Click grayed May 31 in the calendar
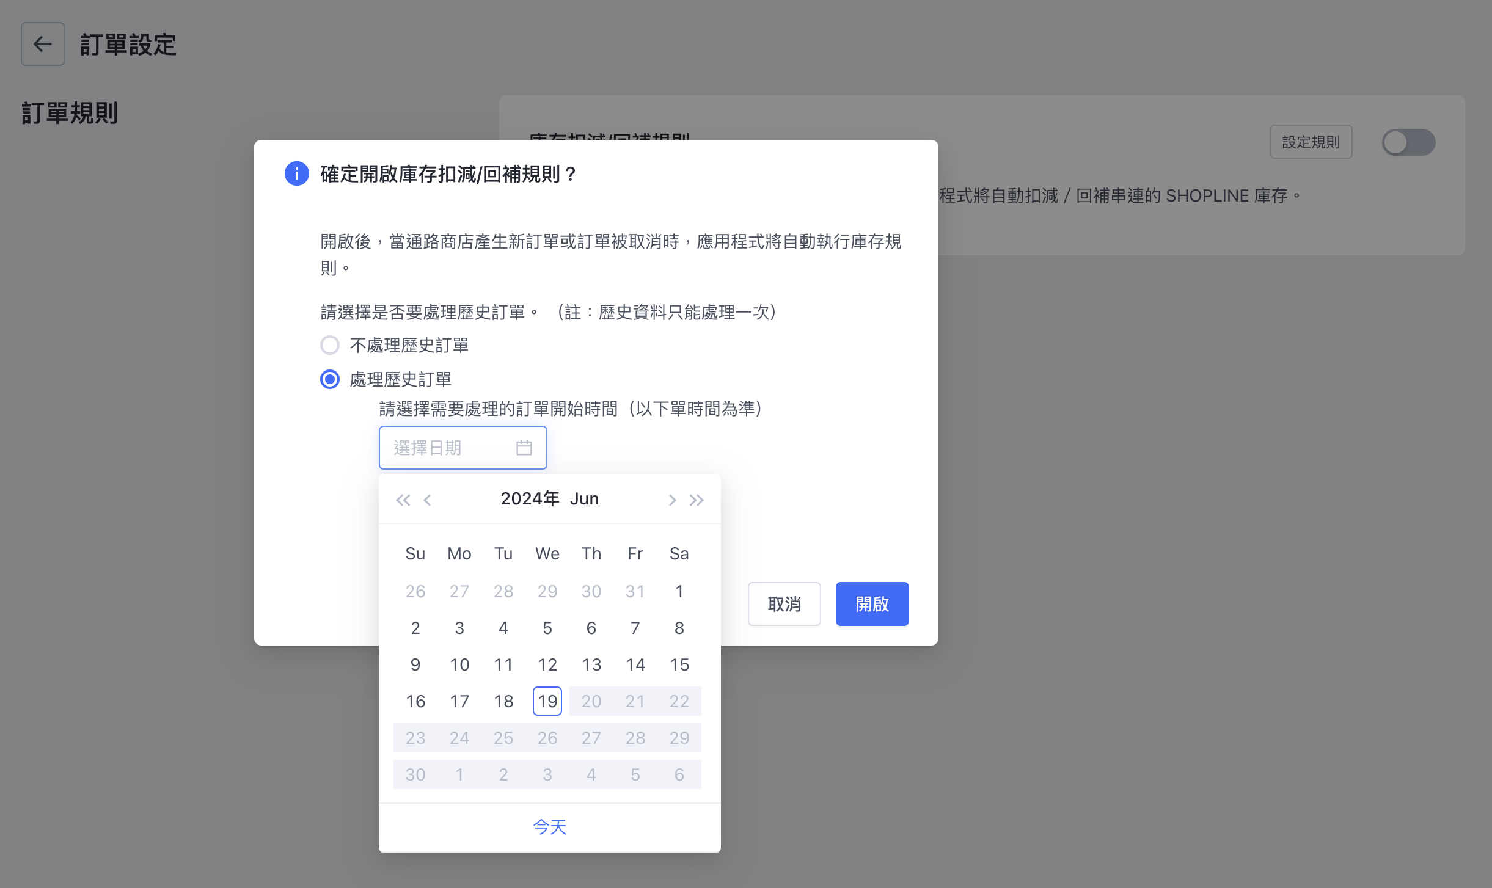The height and width of the screenshot is (888, 1492). click(x=635, y=591)
